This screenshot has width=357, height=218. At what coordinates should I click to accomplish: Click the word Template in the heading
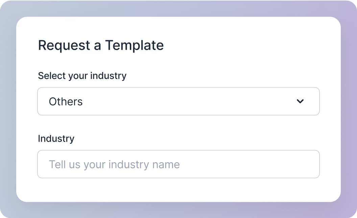pos(134,45)
